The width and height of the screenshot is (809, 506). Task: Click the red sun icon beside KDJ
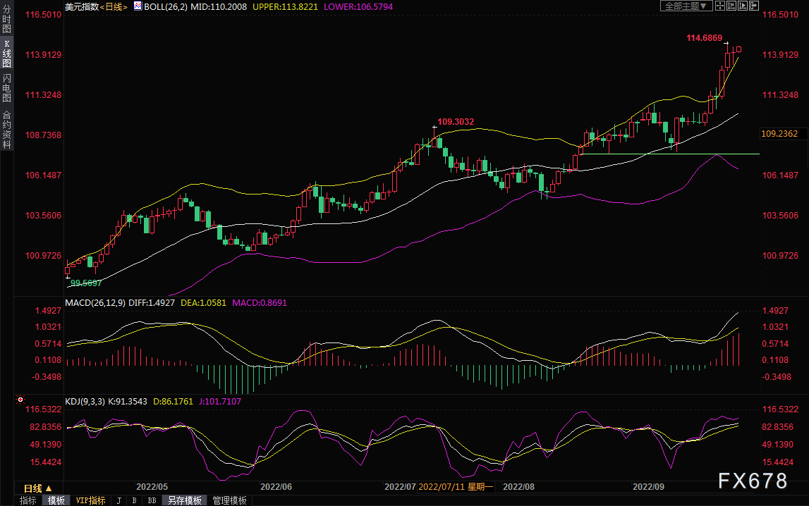click(x=20, y=400)
